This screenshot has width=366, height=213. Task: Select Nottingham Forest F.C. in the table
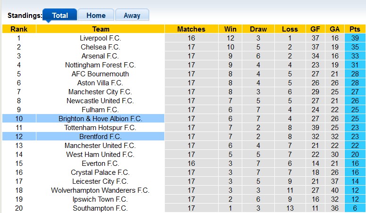point(100,65)
